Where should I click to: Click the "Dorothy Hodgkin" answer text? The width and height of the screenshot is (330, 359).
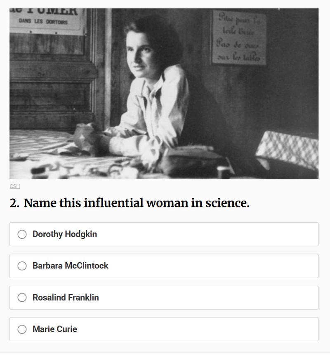coord(65,234)
